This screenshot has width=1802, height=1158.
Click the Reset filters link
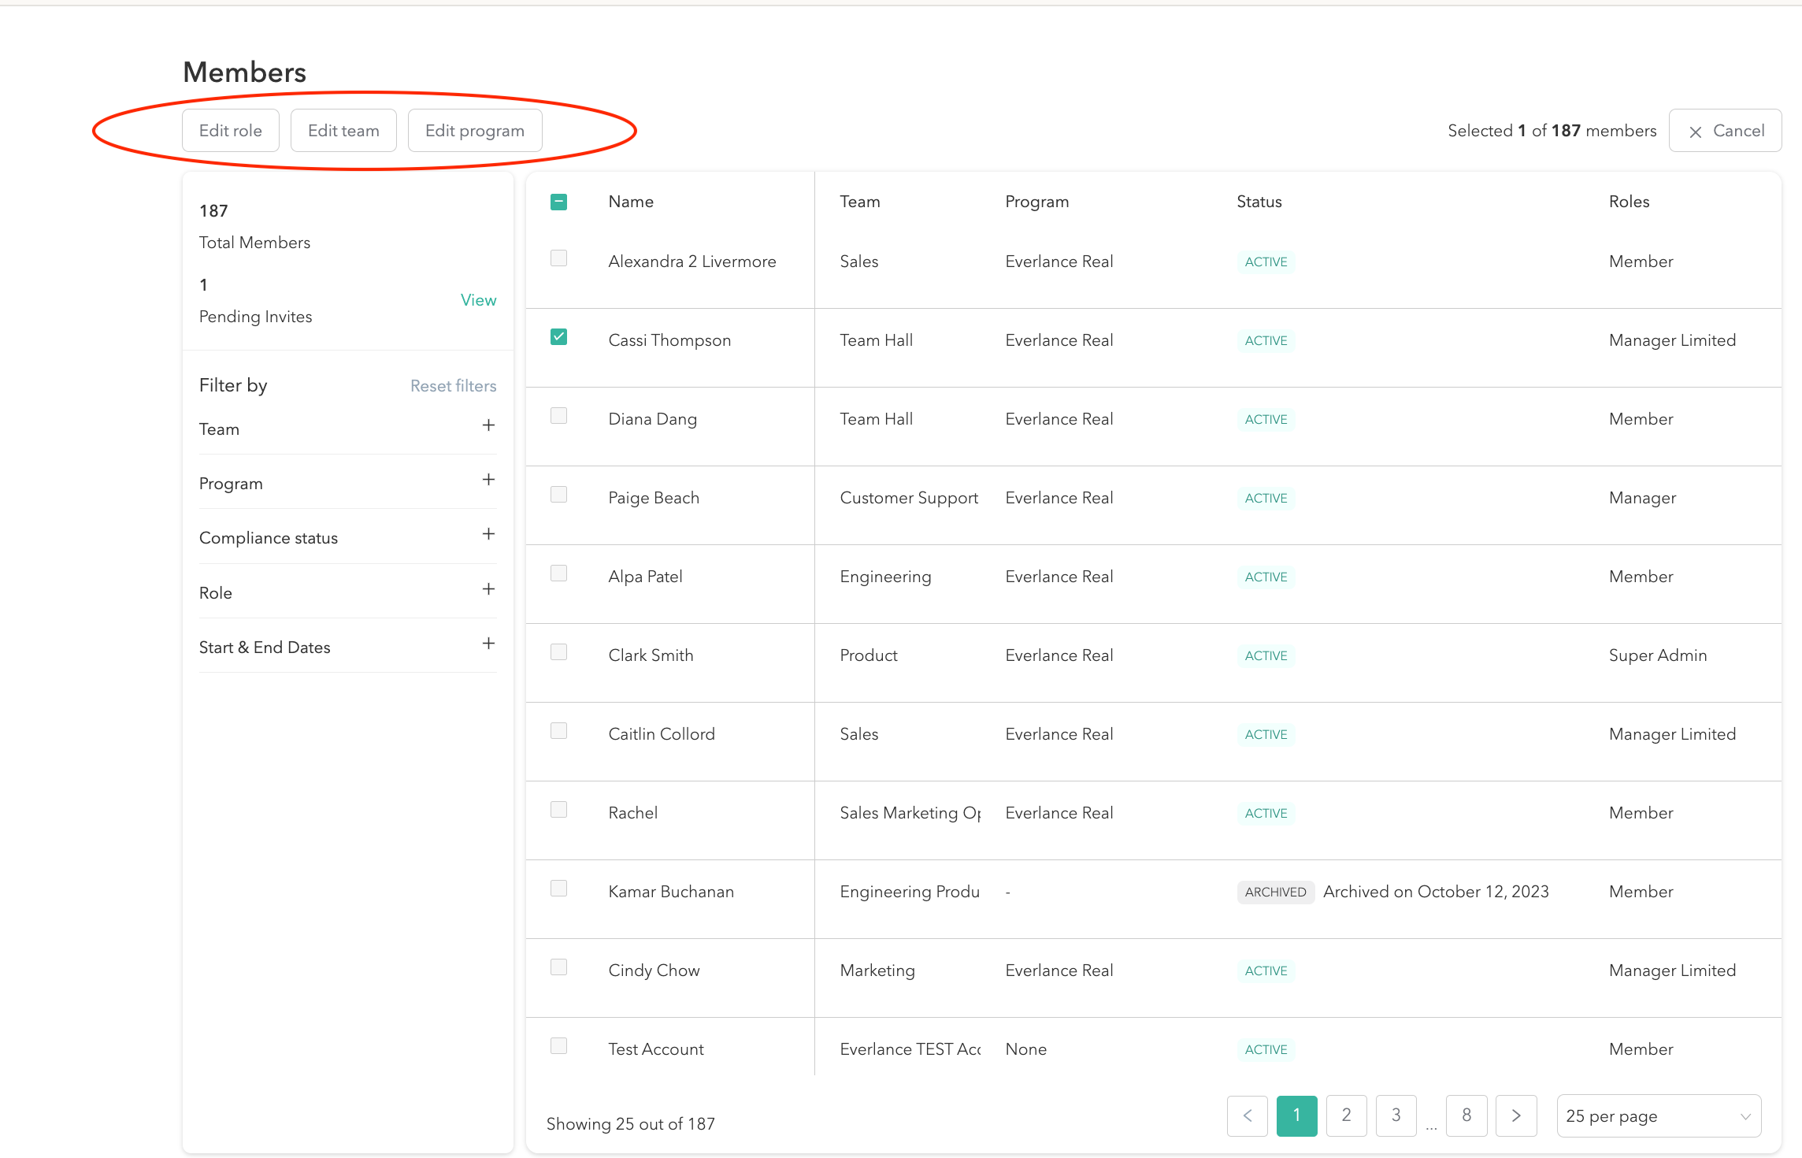(x=453, y=386)
